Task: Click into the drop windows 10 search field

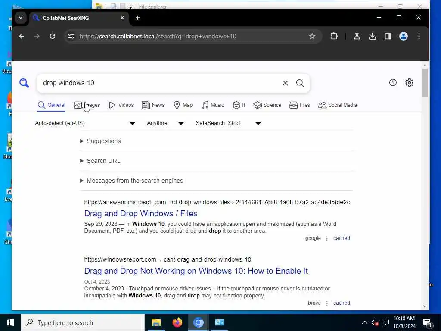Action: coord(160,83)
